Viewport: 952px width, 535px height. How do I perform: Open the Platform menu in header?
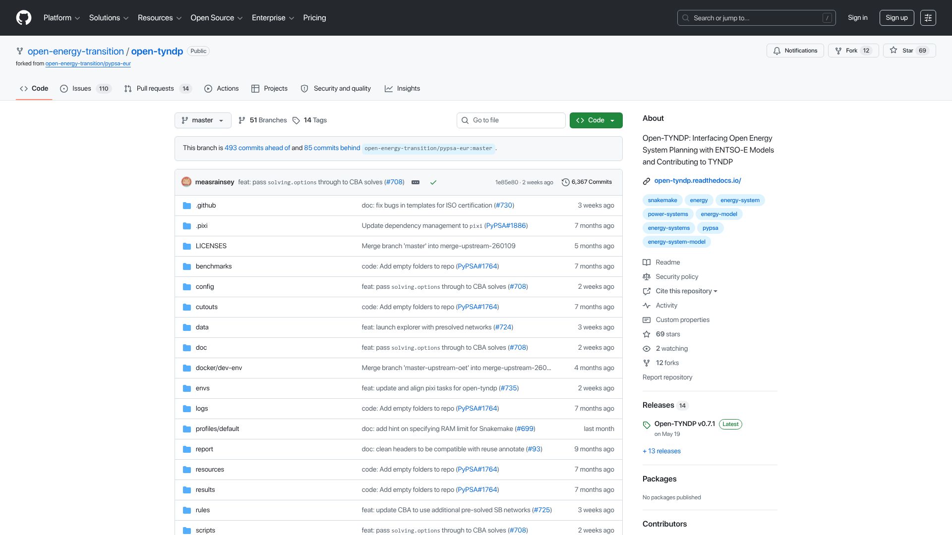pos(61,18)
